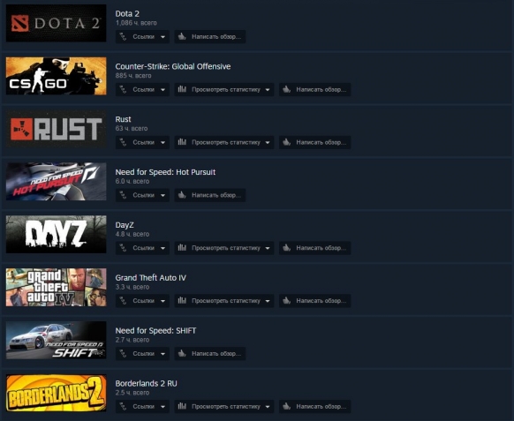The image size is (514, 421).
Task: Click the links icon in Need for Speed: Hot Pursuit row
Action: [x=124, y=195]
